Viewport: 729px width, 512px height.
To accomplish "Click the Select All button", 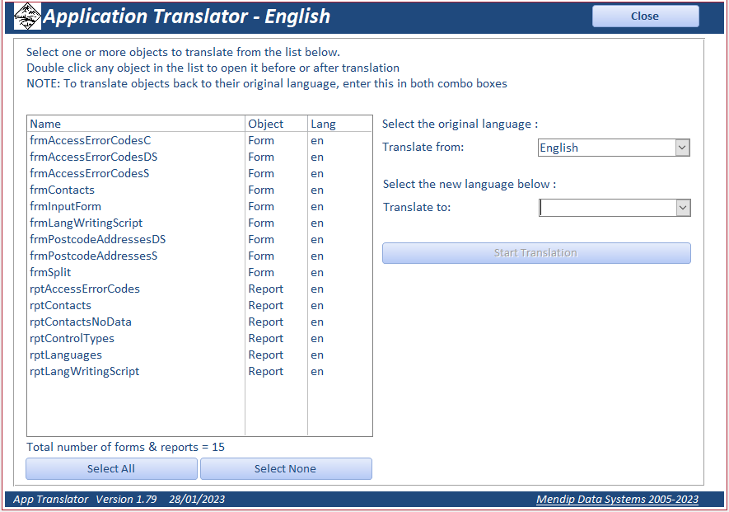I will pyautogui.click(x=111, y=468).
